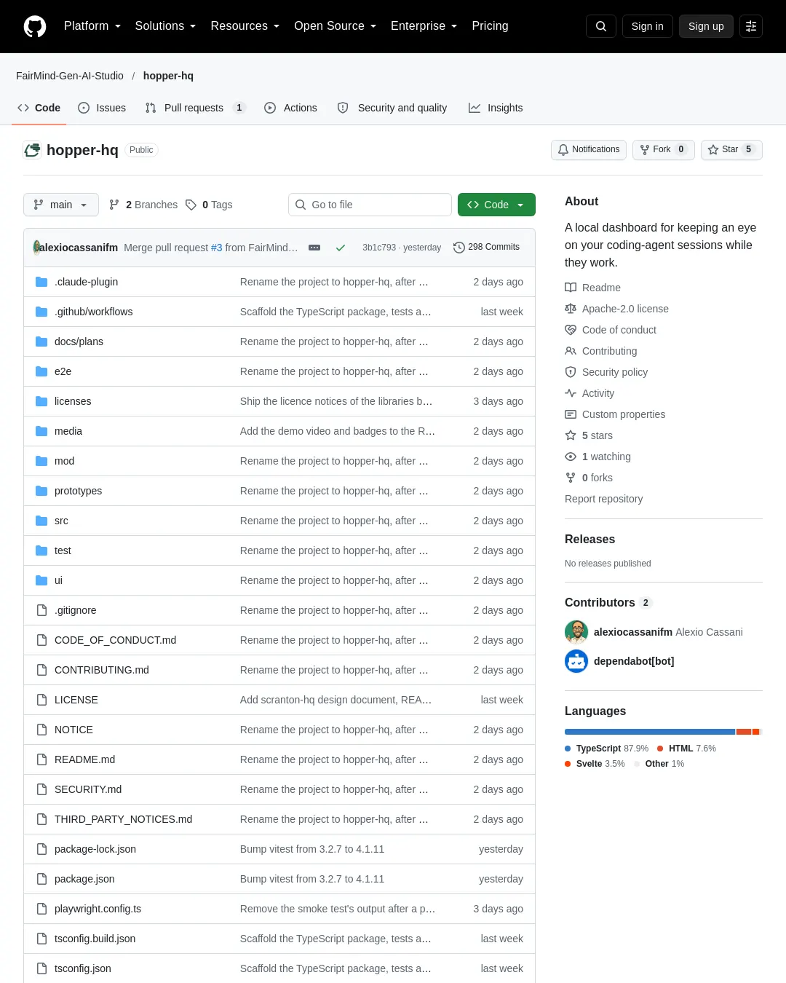Switch to the Issues tab
This screenshot has width=786, height=983.
pos(102,108)
